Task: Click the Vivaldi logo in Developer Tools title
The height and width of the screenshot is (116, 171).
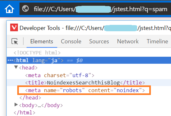Action: tap(14, 27)
